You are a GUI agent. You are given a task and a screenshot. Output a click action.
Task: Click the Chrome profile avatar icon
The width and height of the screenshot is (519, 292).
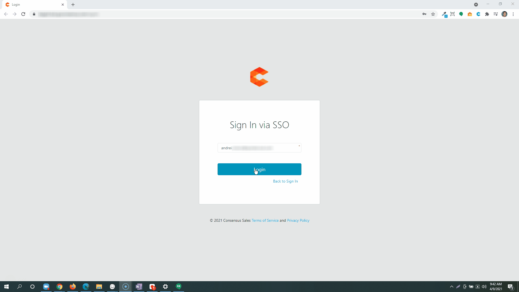tap(504, 14)
